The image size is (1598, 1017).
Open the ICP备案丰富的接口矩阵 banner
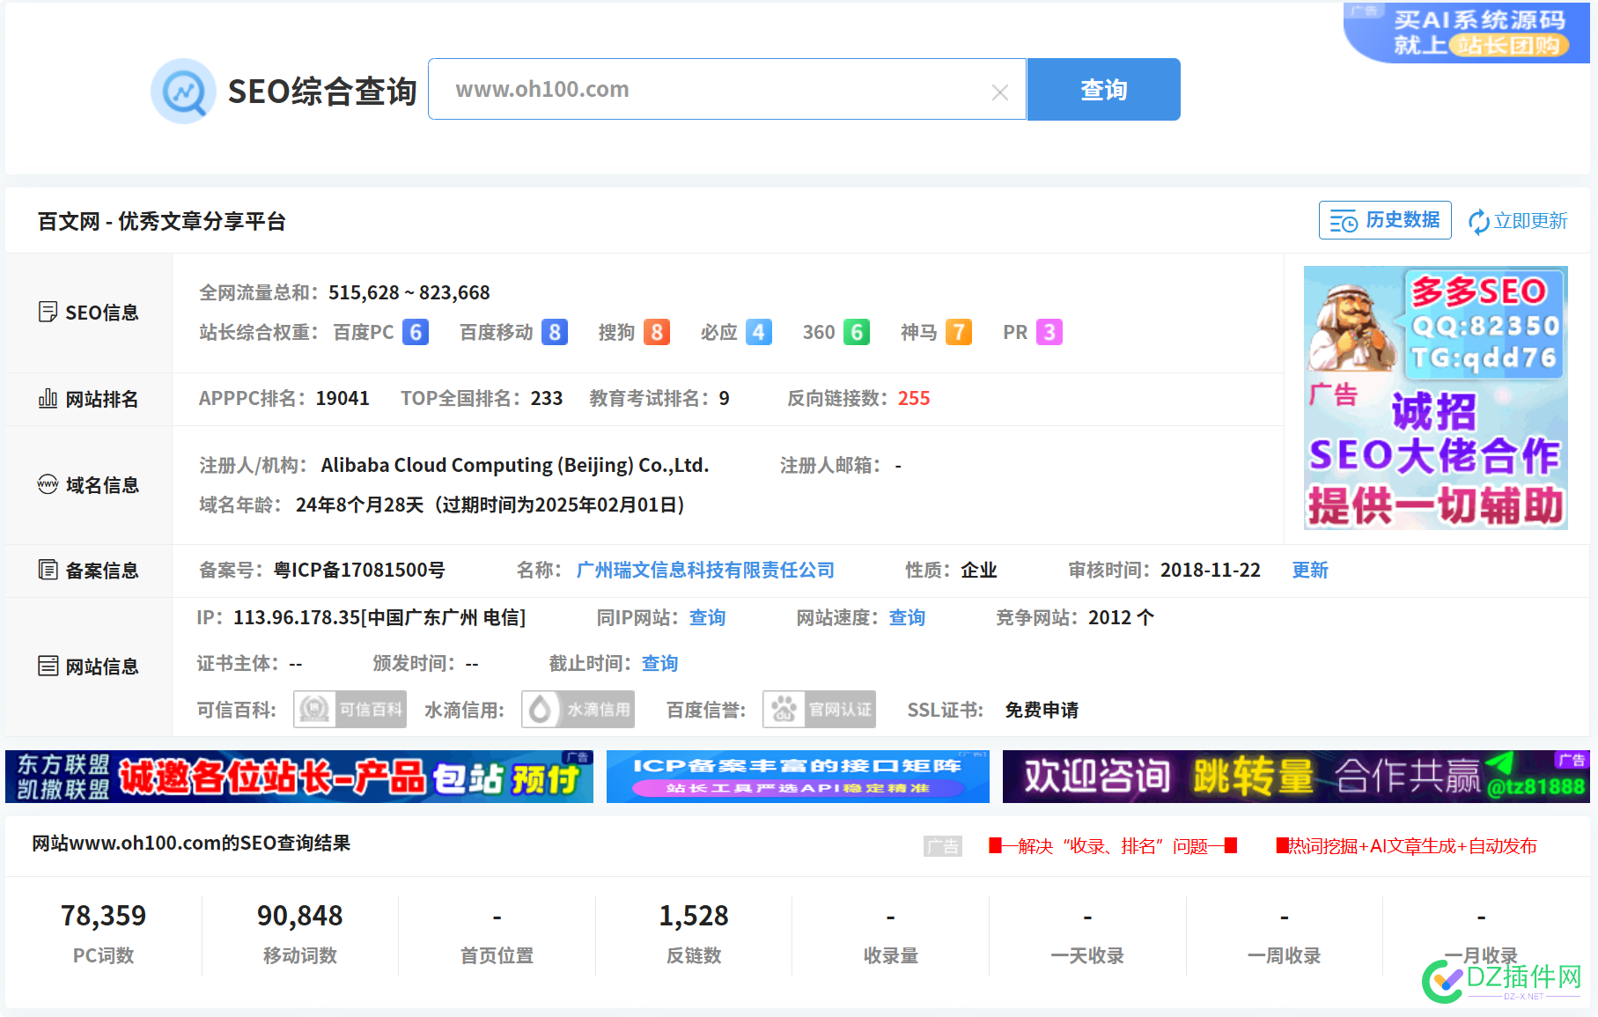[798, 777]
